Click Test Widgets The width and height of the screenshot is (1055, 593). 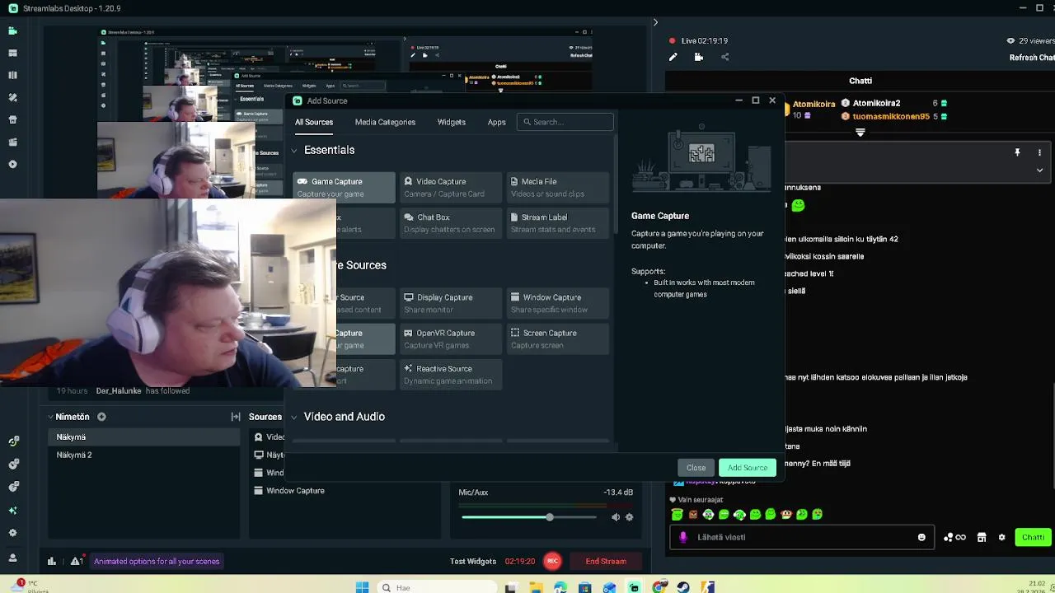coord(473,561)
